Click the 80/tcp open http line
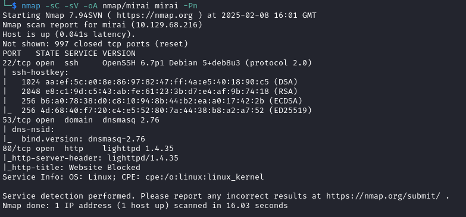The image size is (466, 217). point(88,149)
